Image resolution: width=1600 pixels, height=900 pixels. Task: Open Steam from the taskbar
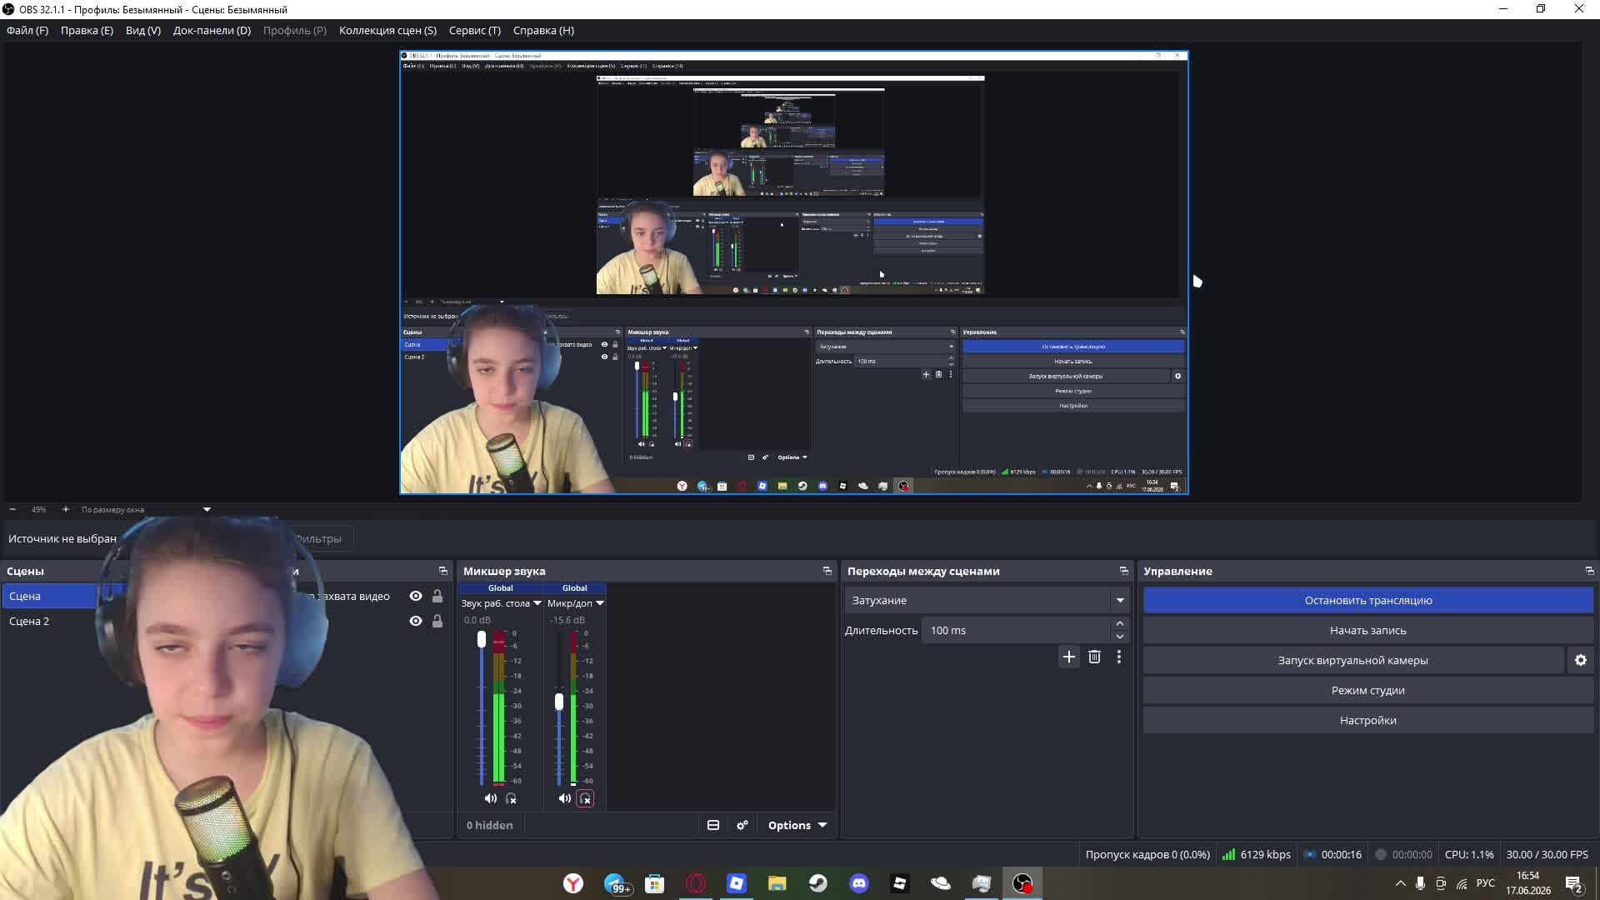tap(818, 883)
